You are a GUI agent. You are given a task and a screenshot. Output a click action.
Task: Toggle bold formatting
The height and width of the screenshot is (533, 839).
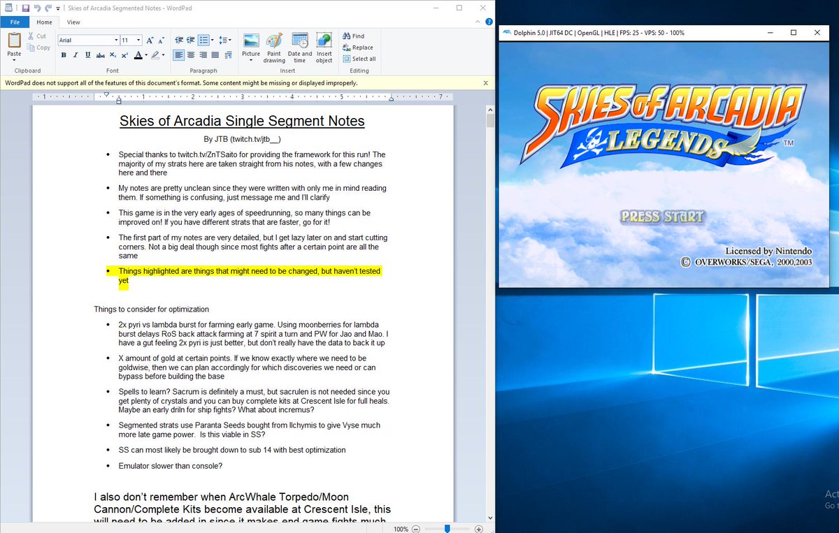[64, 55]
